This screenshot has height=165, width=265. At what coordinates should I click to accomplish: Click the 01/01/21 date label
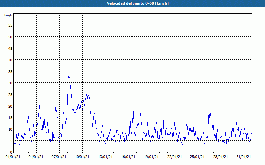13,157
